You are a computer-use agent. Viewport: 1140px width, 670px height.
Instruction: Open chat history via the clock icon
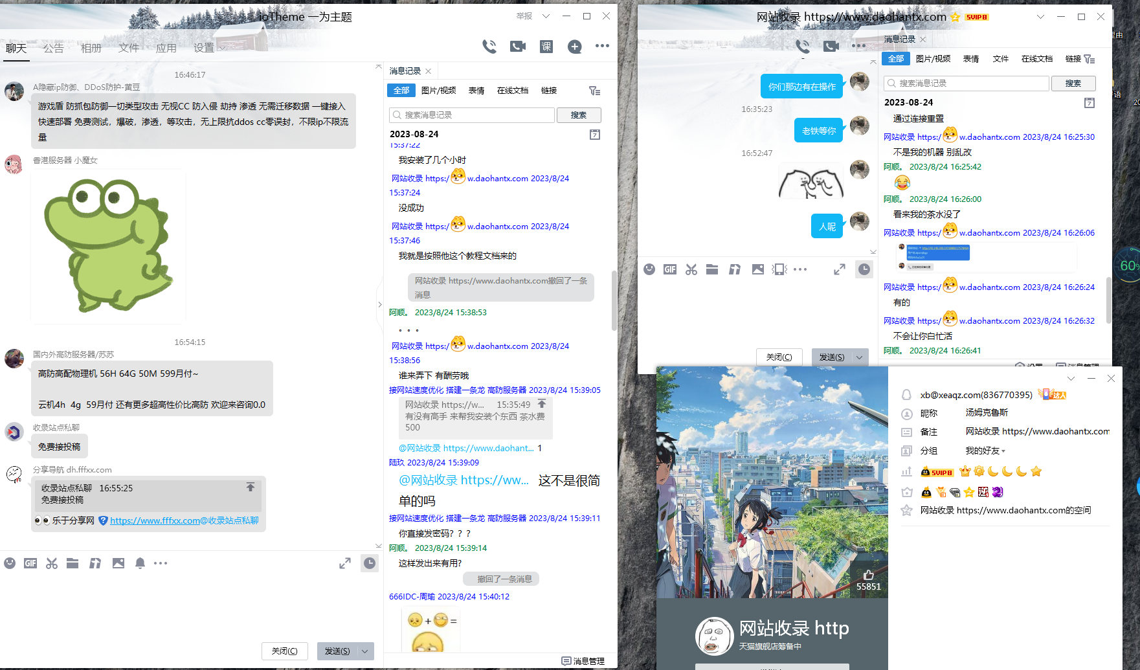(370, 563)
